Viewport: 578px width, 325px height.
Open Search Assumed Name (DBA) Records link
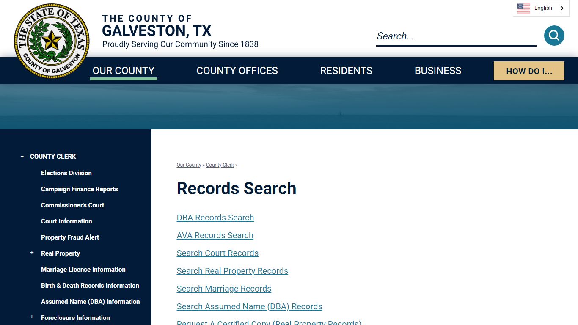pyautogui.click(x=249, y=306)
